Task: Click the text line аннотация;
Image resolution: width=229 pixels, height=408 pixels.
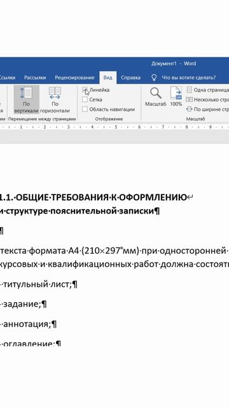Action: pyautogui.click(x=28, y=324)
